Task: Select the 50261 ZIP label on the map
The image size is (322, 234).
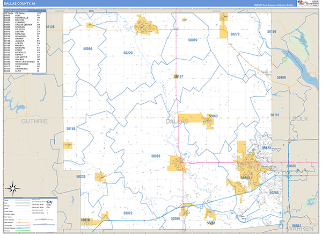Action: pyautogui.click(x=211, y=223)
